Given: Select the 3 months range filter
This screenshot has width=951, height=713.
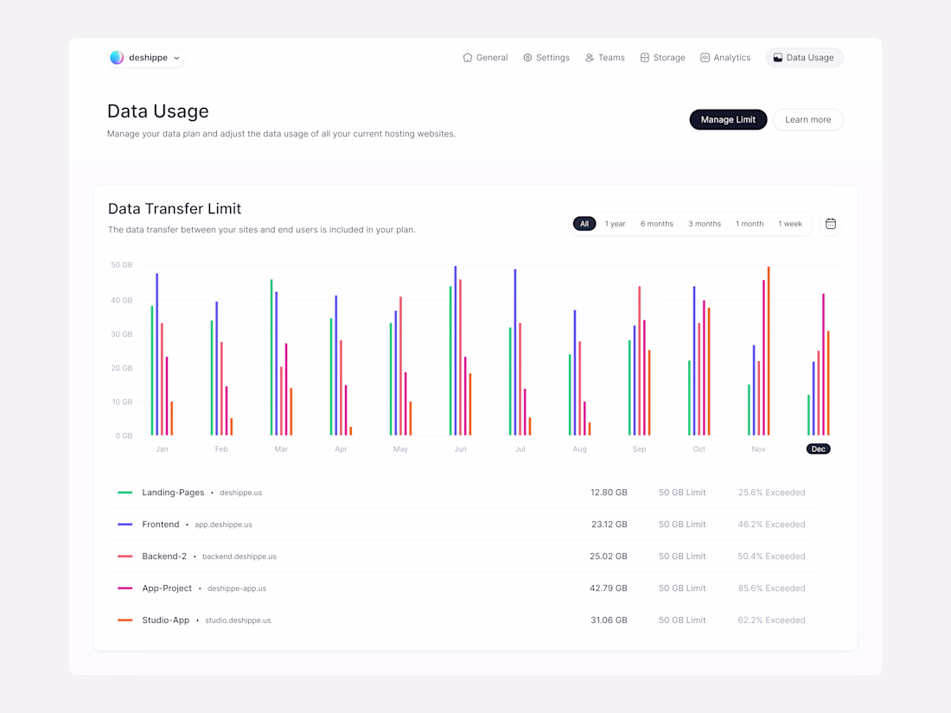Looking at the screenshot, I should click(x=705, y=224).
